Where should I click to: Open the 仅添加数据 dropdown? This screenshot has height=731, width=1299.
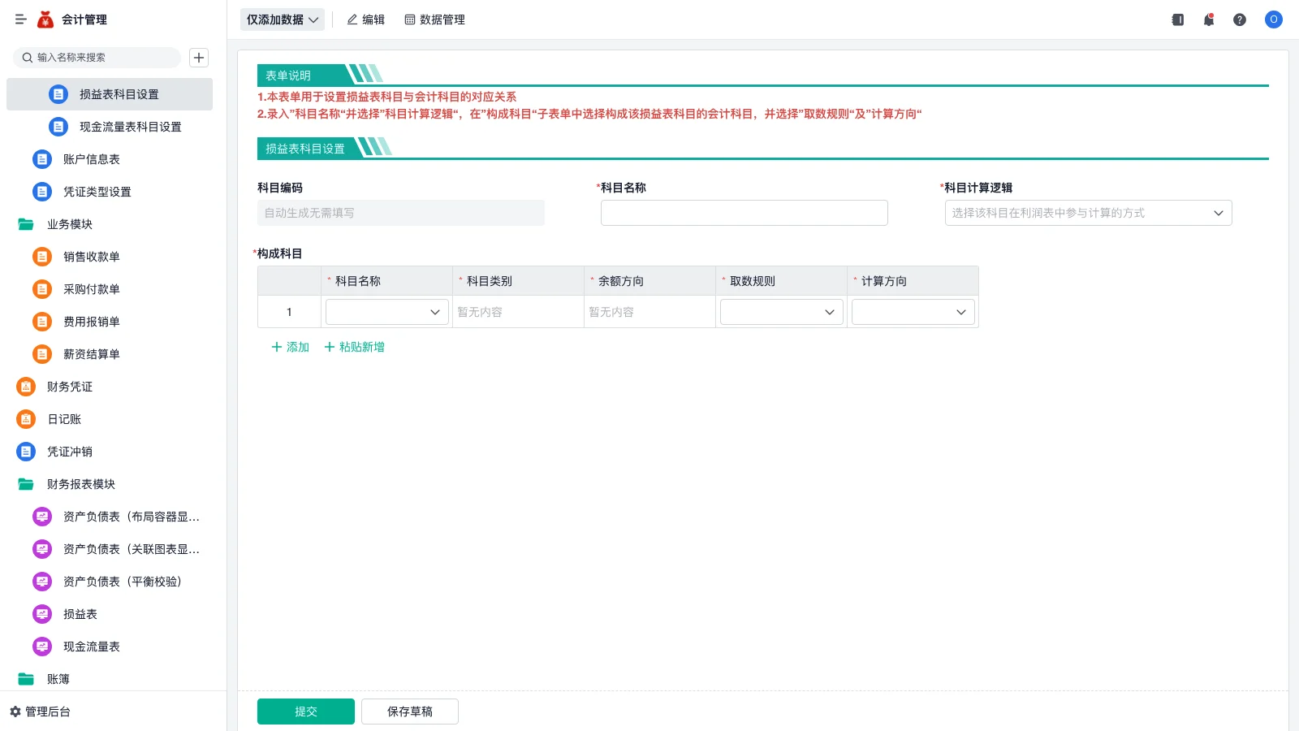pos(283,19)
